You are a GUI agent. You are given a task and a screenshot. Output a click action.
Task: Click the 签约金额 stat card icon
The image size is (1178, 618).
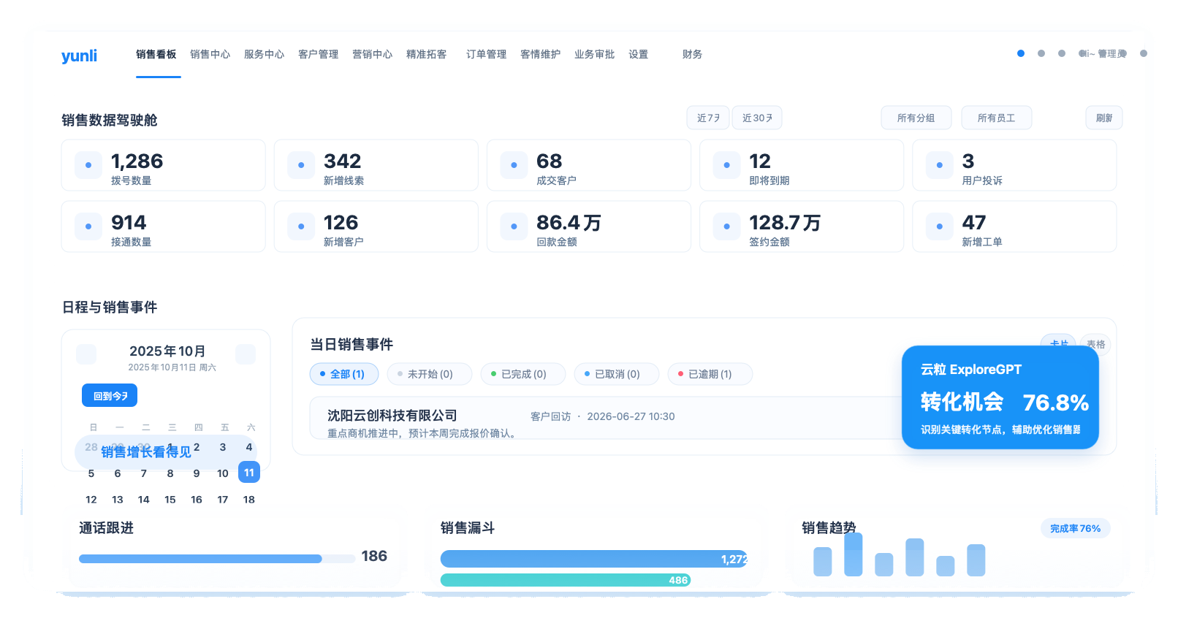(726, 226)
